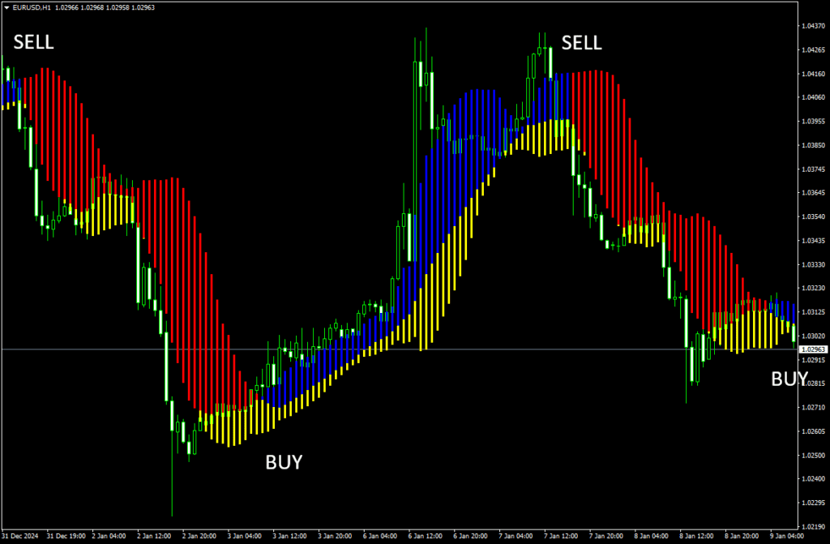This screenshot has width=830, height=544.
Task: Click the SELL label above 7 Jan candles
Action: pyautogui.click(x=582, y=43)
